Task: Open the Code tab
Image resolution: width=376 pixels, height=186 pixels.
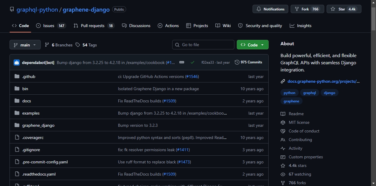Action: (x=20, y=26)
